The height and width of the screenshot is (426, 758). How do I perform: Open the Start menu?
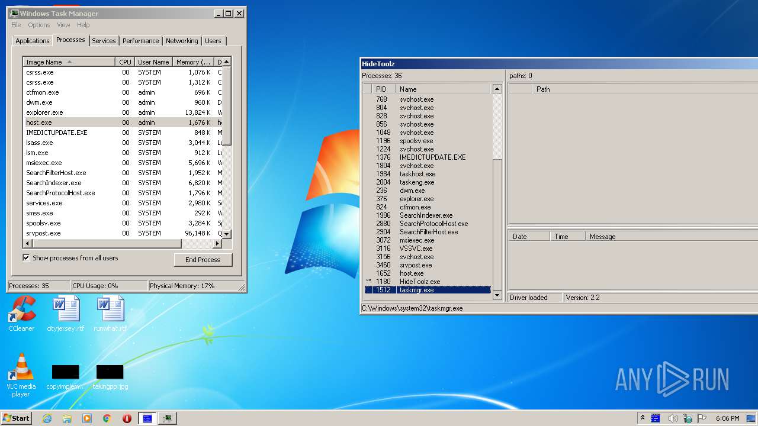(16, 418)
